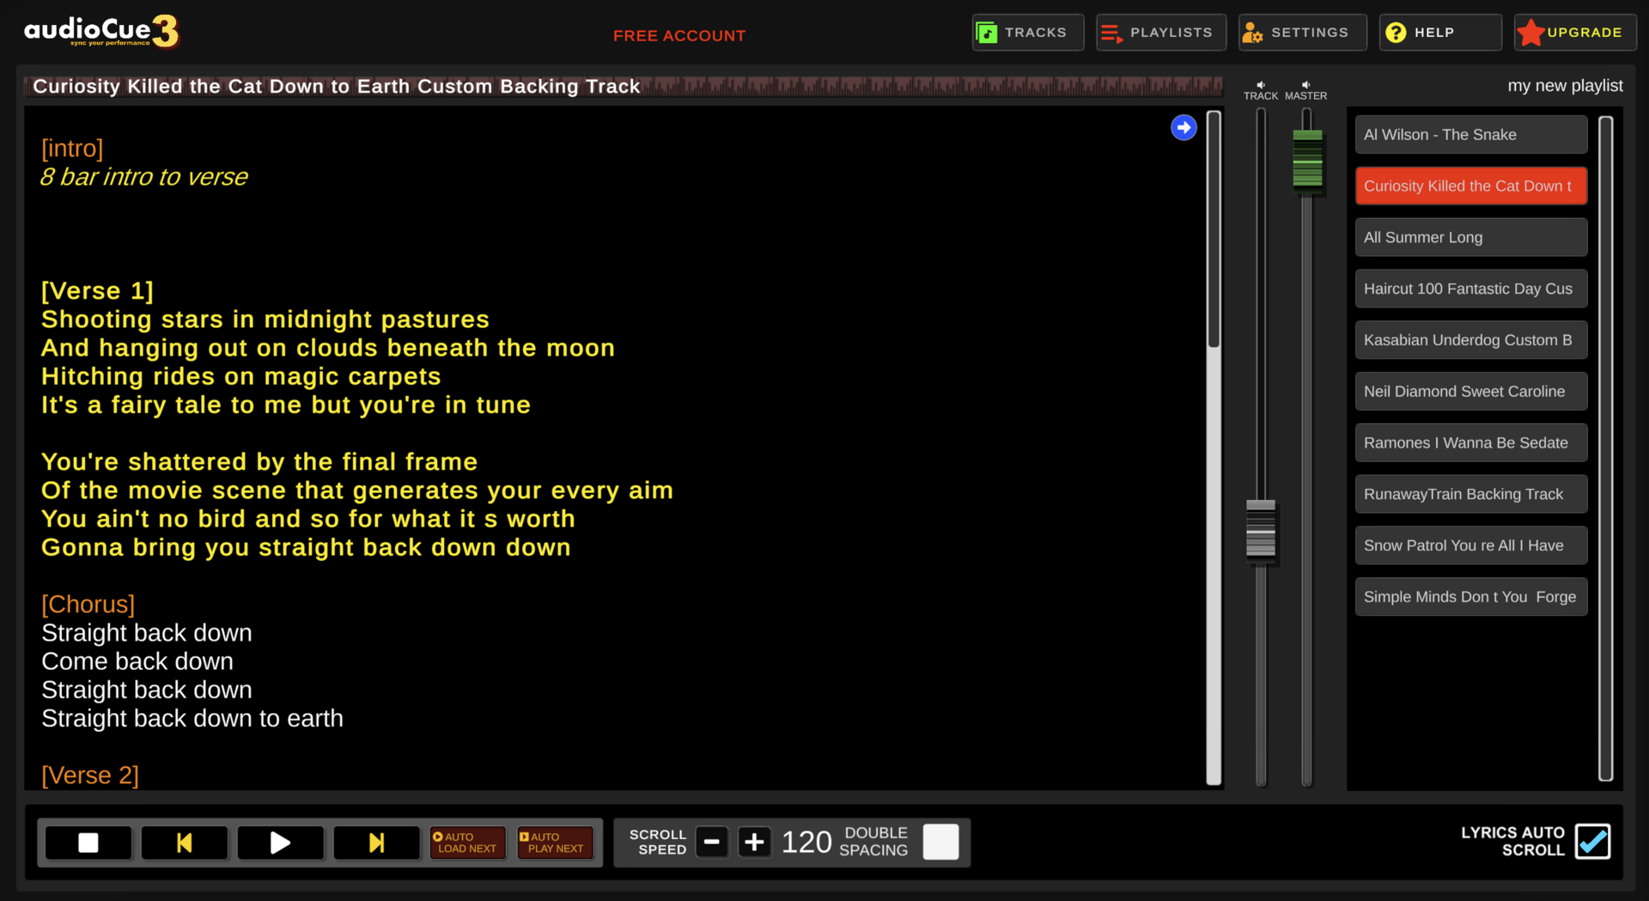Toggle Auto Load Next
1649x901 pixels.
point(468,843)
